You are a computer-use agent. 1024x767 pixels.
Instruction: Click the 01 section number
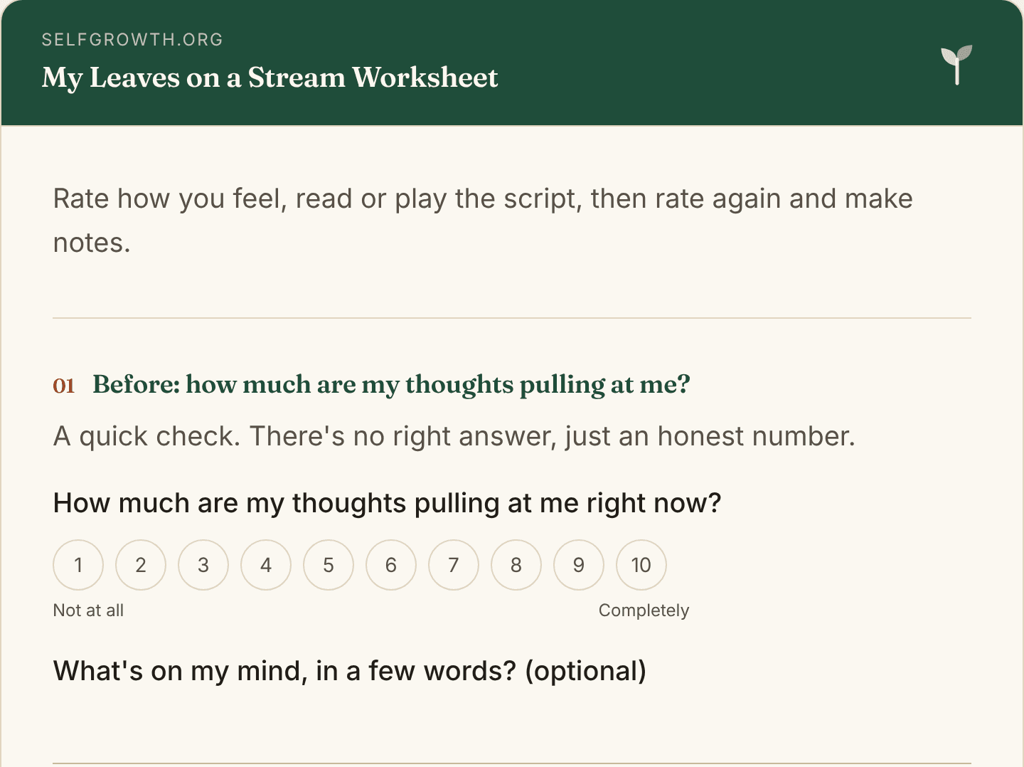[64, 386]
